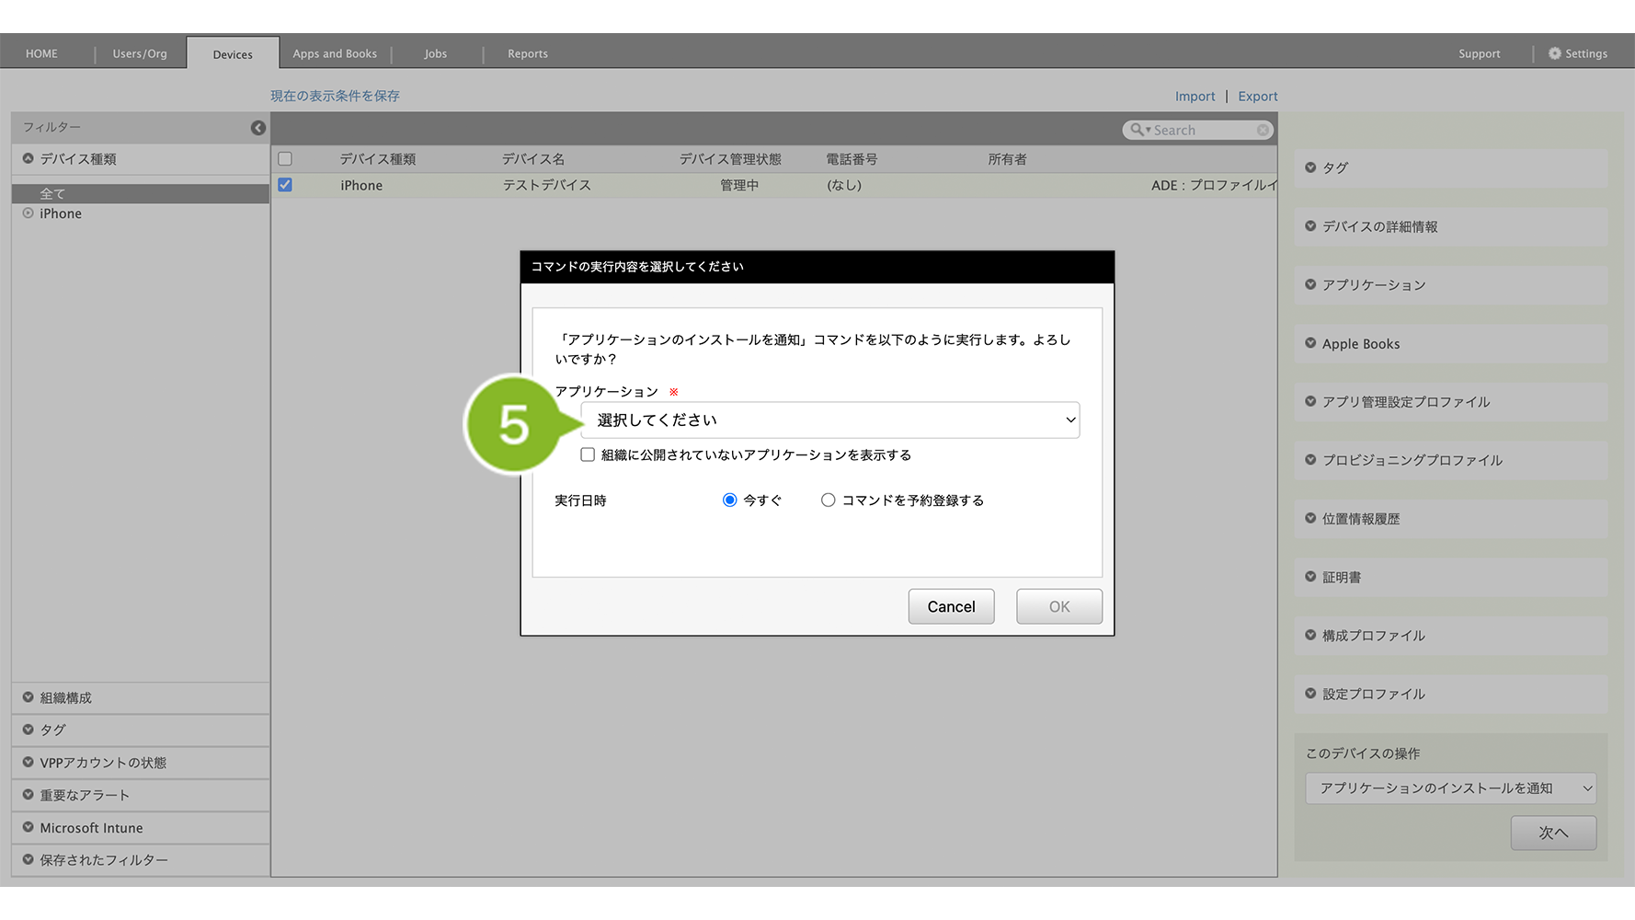Click the chevron icon beside Microsoft Intune

coord(29,827)
